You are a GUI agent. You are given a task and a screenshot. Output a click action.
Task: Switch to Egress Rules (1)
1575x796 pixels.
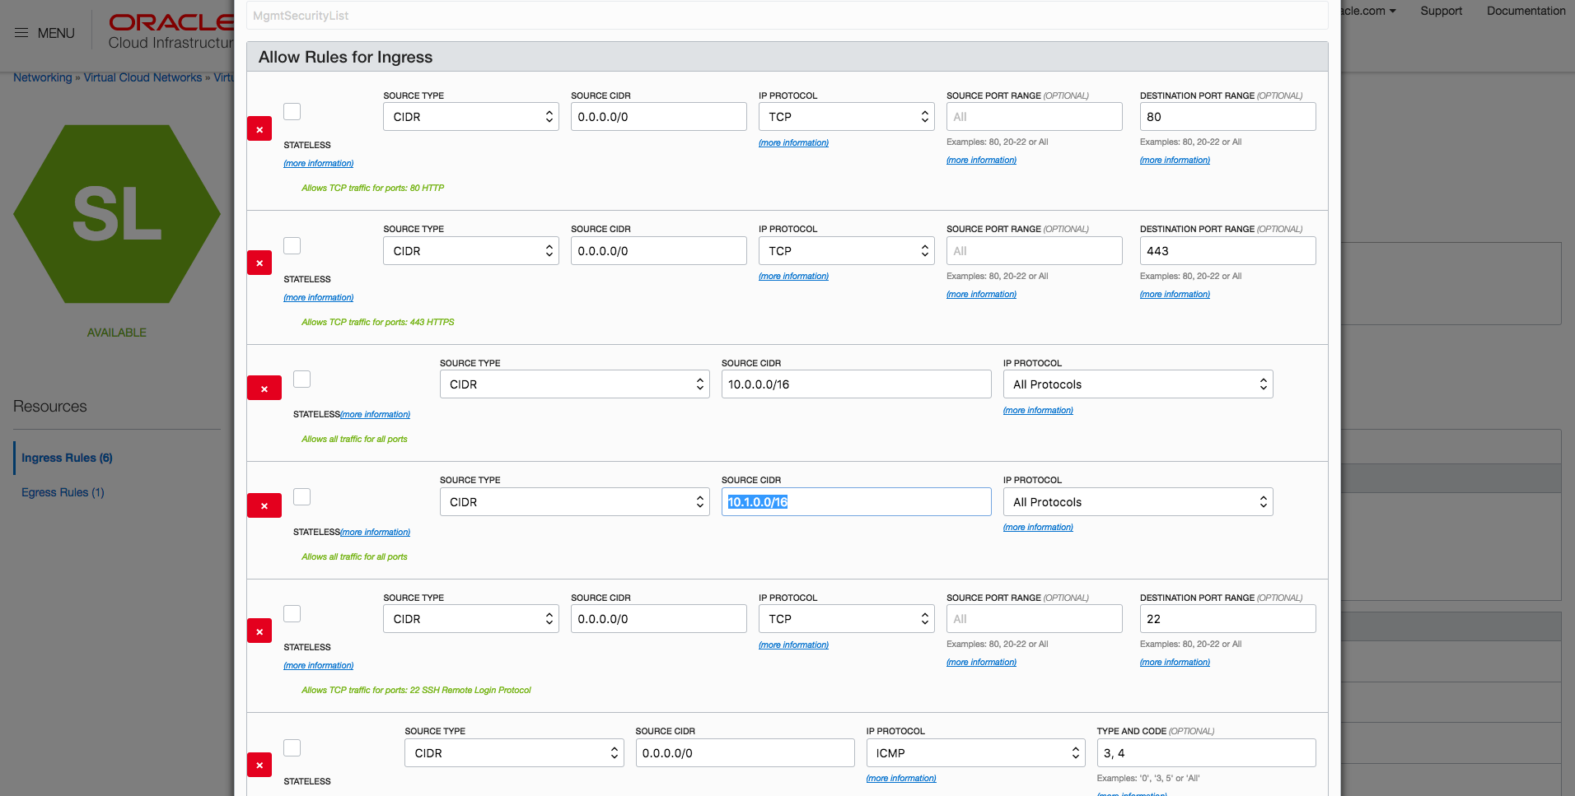coord(63,492)
